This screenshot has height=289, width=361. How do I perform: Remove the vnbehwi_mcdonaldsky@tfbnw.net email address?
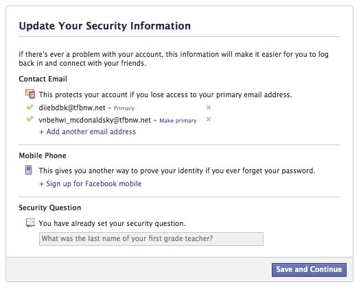pyautogui.click(x=209, y=119)
